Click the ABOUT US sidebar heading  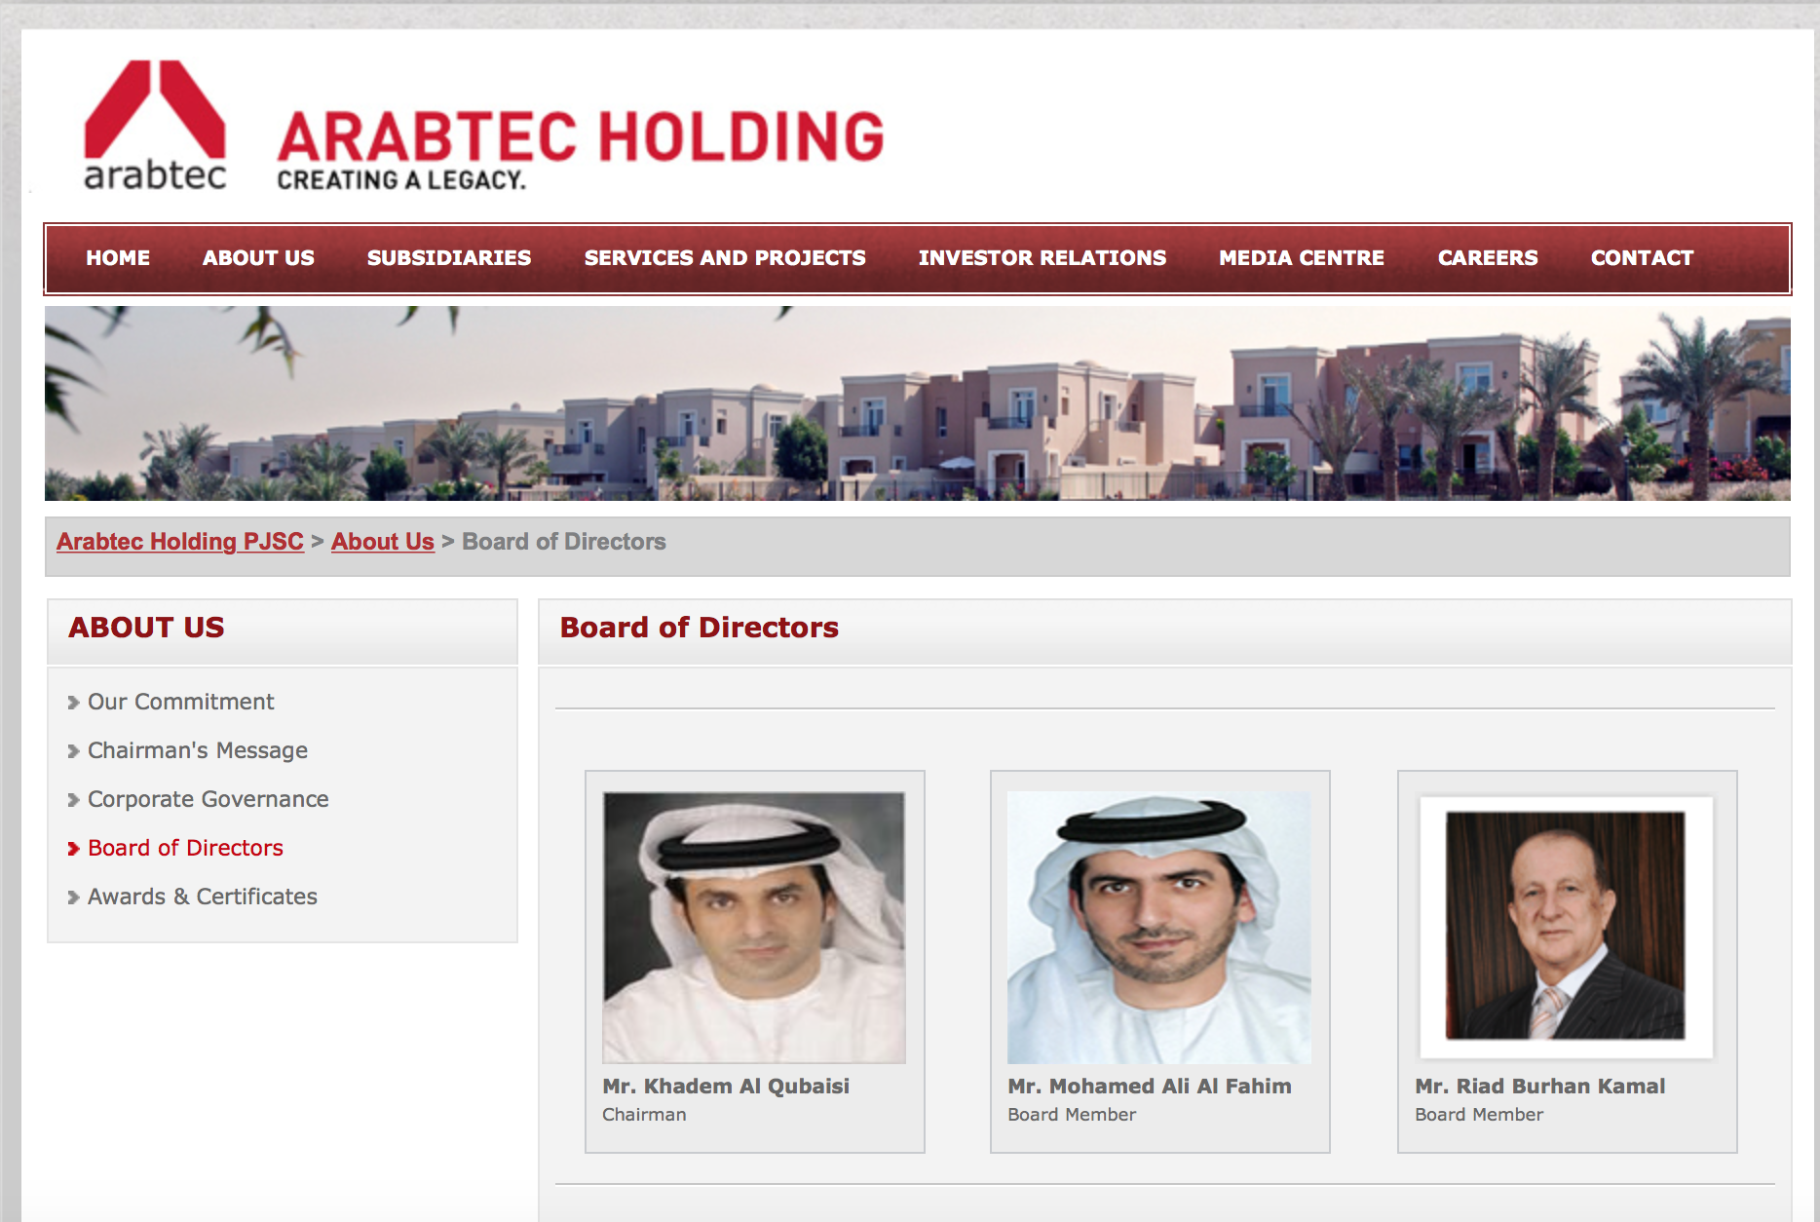click(x=146, y=628)
